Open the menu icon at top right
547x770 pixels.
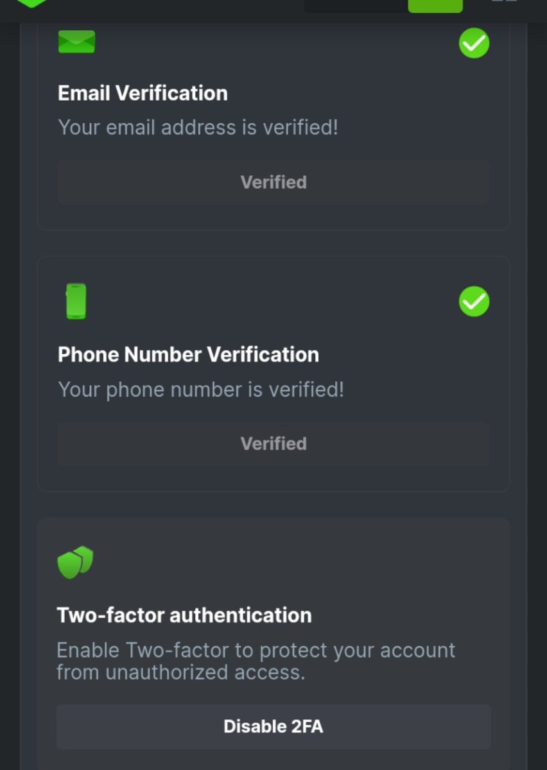click(x=505, y=2)
